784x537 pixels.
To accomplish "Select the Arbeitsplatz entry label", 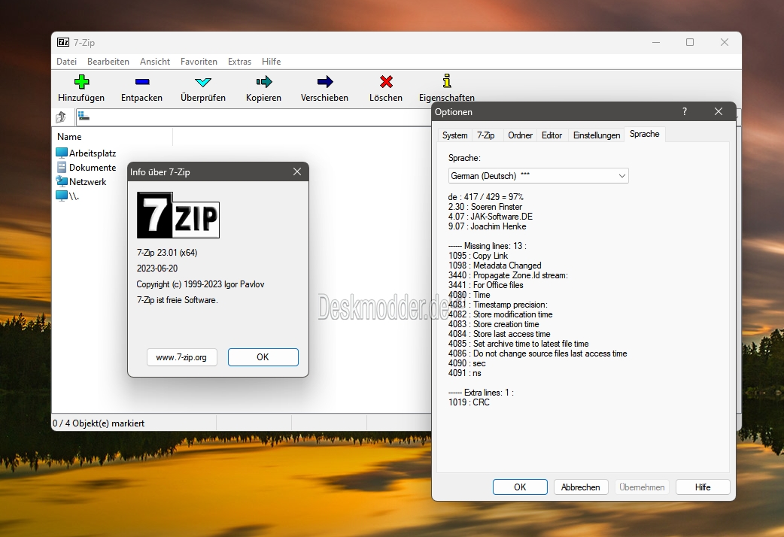I will 93,153.
